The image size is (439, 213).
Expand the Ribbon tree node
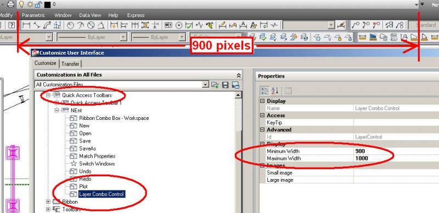[48, 202]
